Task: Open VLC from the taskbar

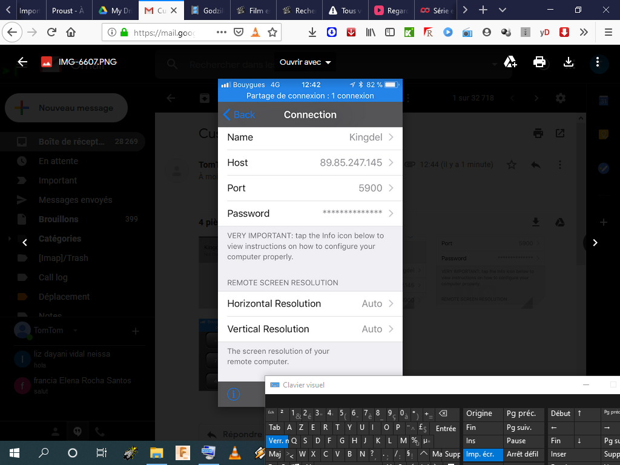Action: point(235,453)
